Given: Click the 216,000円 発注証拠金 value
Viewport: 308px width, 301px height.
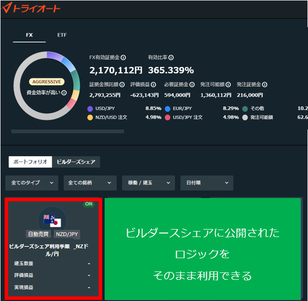Looking at the screenshot, I should (250, 95).
